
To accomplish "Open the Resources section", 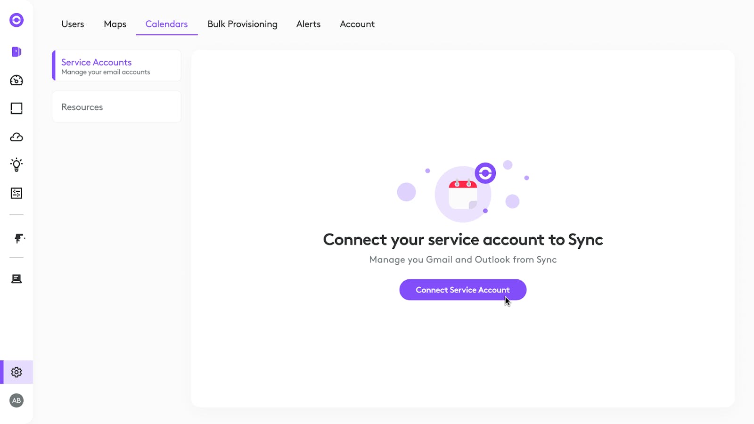I will 116,107.
